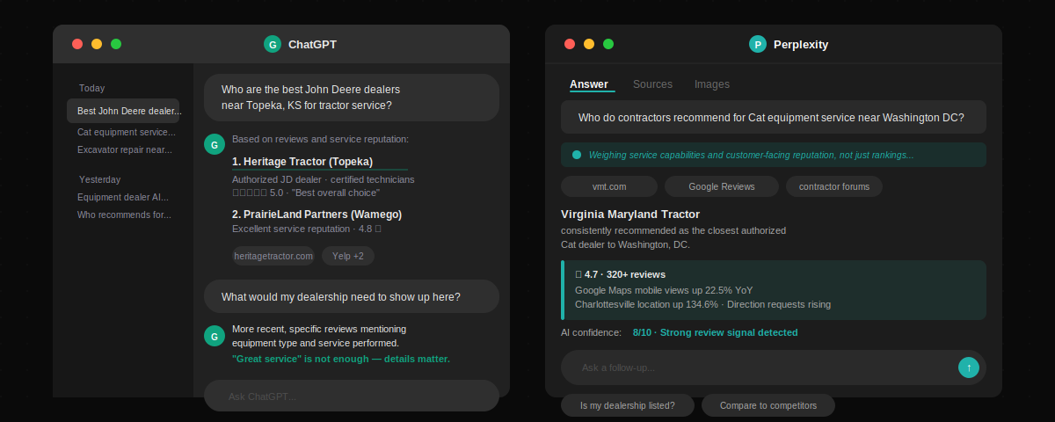Click the heritagetractor.com source chip
The image size is (1055, 422).
(x=273, y=256)
